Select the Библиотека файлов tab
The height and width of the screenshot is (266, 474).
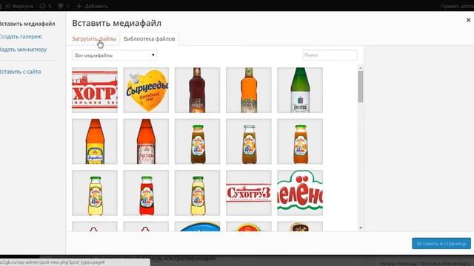(150, 39)
